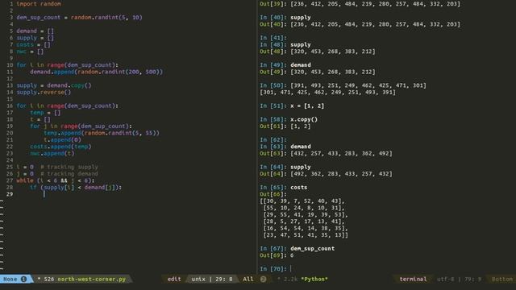Viewport: 516px width, 290px height.
Task: Place cursor at the In [70]: prompt
Action: [x=291, y=269]
